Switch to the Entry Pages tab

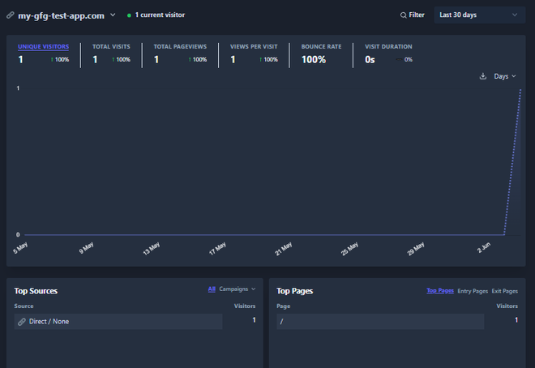[473, 291]
